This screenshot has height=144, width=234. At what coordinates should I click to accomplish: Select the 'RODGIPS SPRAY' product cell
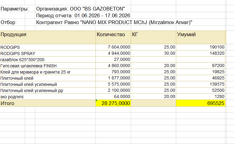pos(48,53)
